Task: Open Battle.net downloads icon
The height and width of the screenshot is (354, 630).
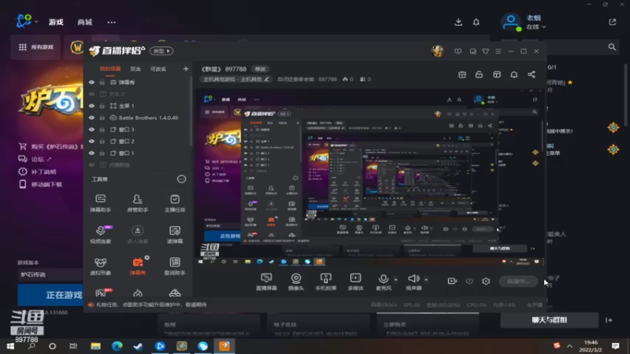Action: pos(458,22)
